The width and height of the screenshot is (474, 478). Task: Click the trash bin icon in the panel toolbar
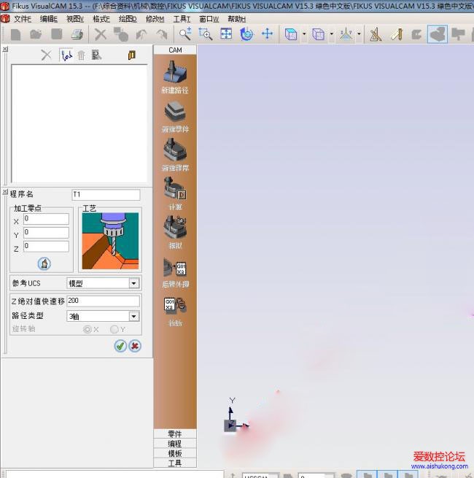pos(82,55)
